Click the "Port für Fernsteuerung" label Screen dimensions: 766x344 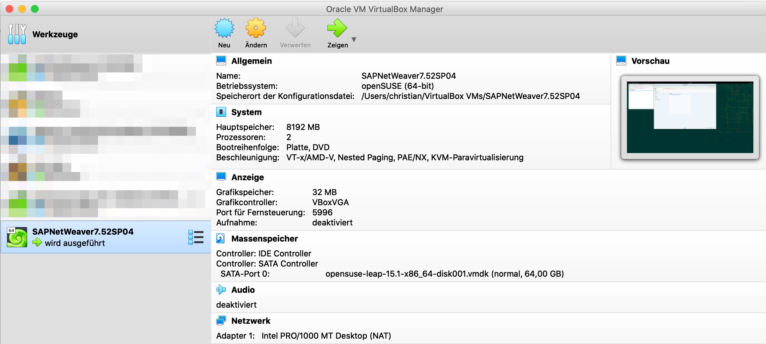pyautogui.click(x=261, y=212)
